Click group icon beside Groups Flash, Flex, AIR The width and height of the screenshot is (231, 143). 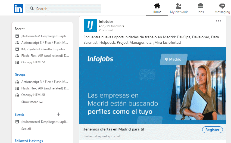[17, 88]
